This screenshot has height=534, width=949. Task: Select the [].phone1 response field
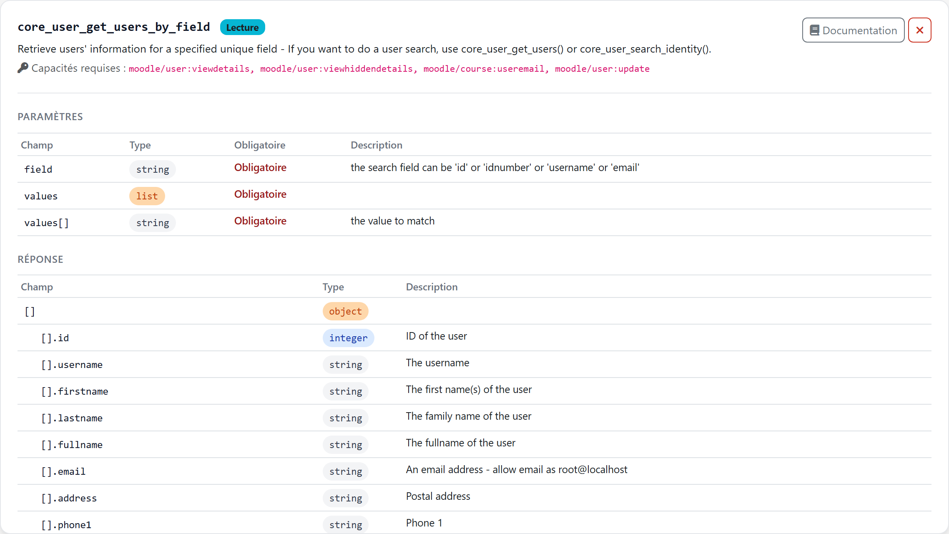(x=66, y=525)
